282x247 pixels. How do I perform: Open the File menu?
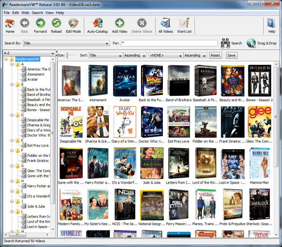pyautogui.click(x=7, y=13)
